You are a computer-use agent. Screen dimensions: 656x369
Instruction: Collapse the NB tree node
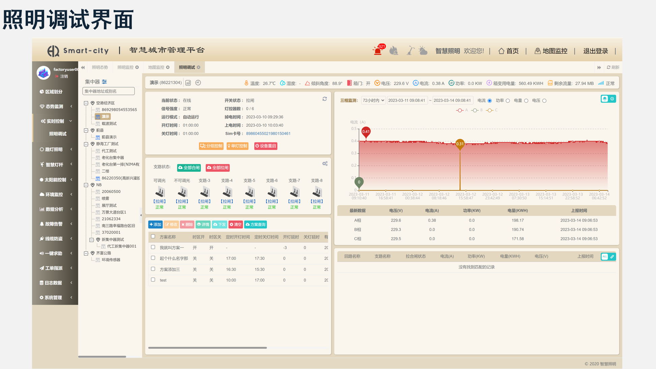pos(86,185)
